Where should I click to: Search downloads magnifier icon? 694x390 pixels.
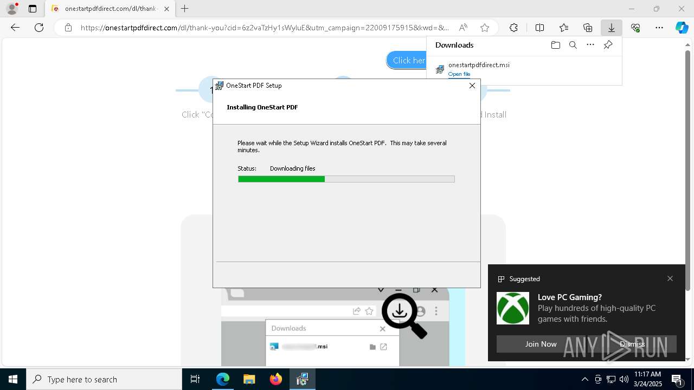tap(573, 45)
